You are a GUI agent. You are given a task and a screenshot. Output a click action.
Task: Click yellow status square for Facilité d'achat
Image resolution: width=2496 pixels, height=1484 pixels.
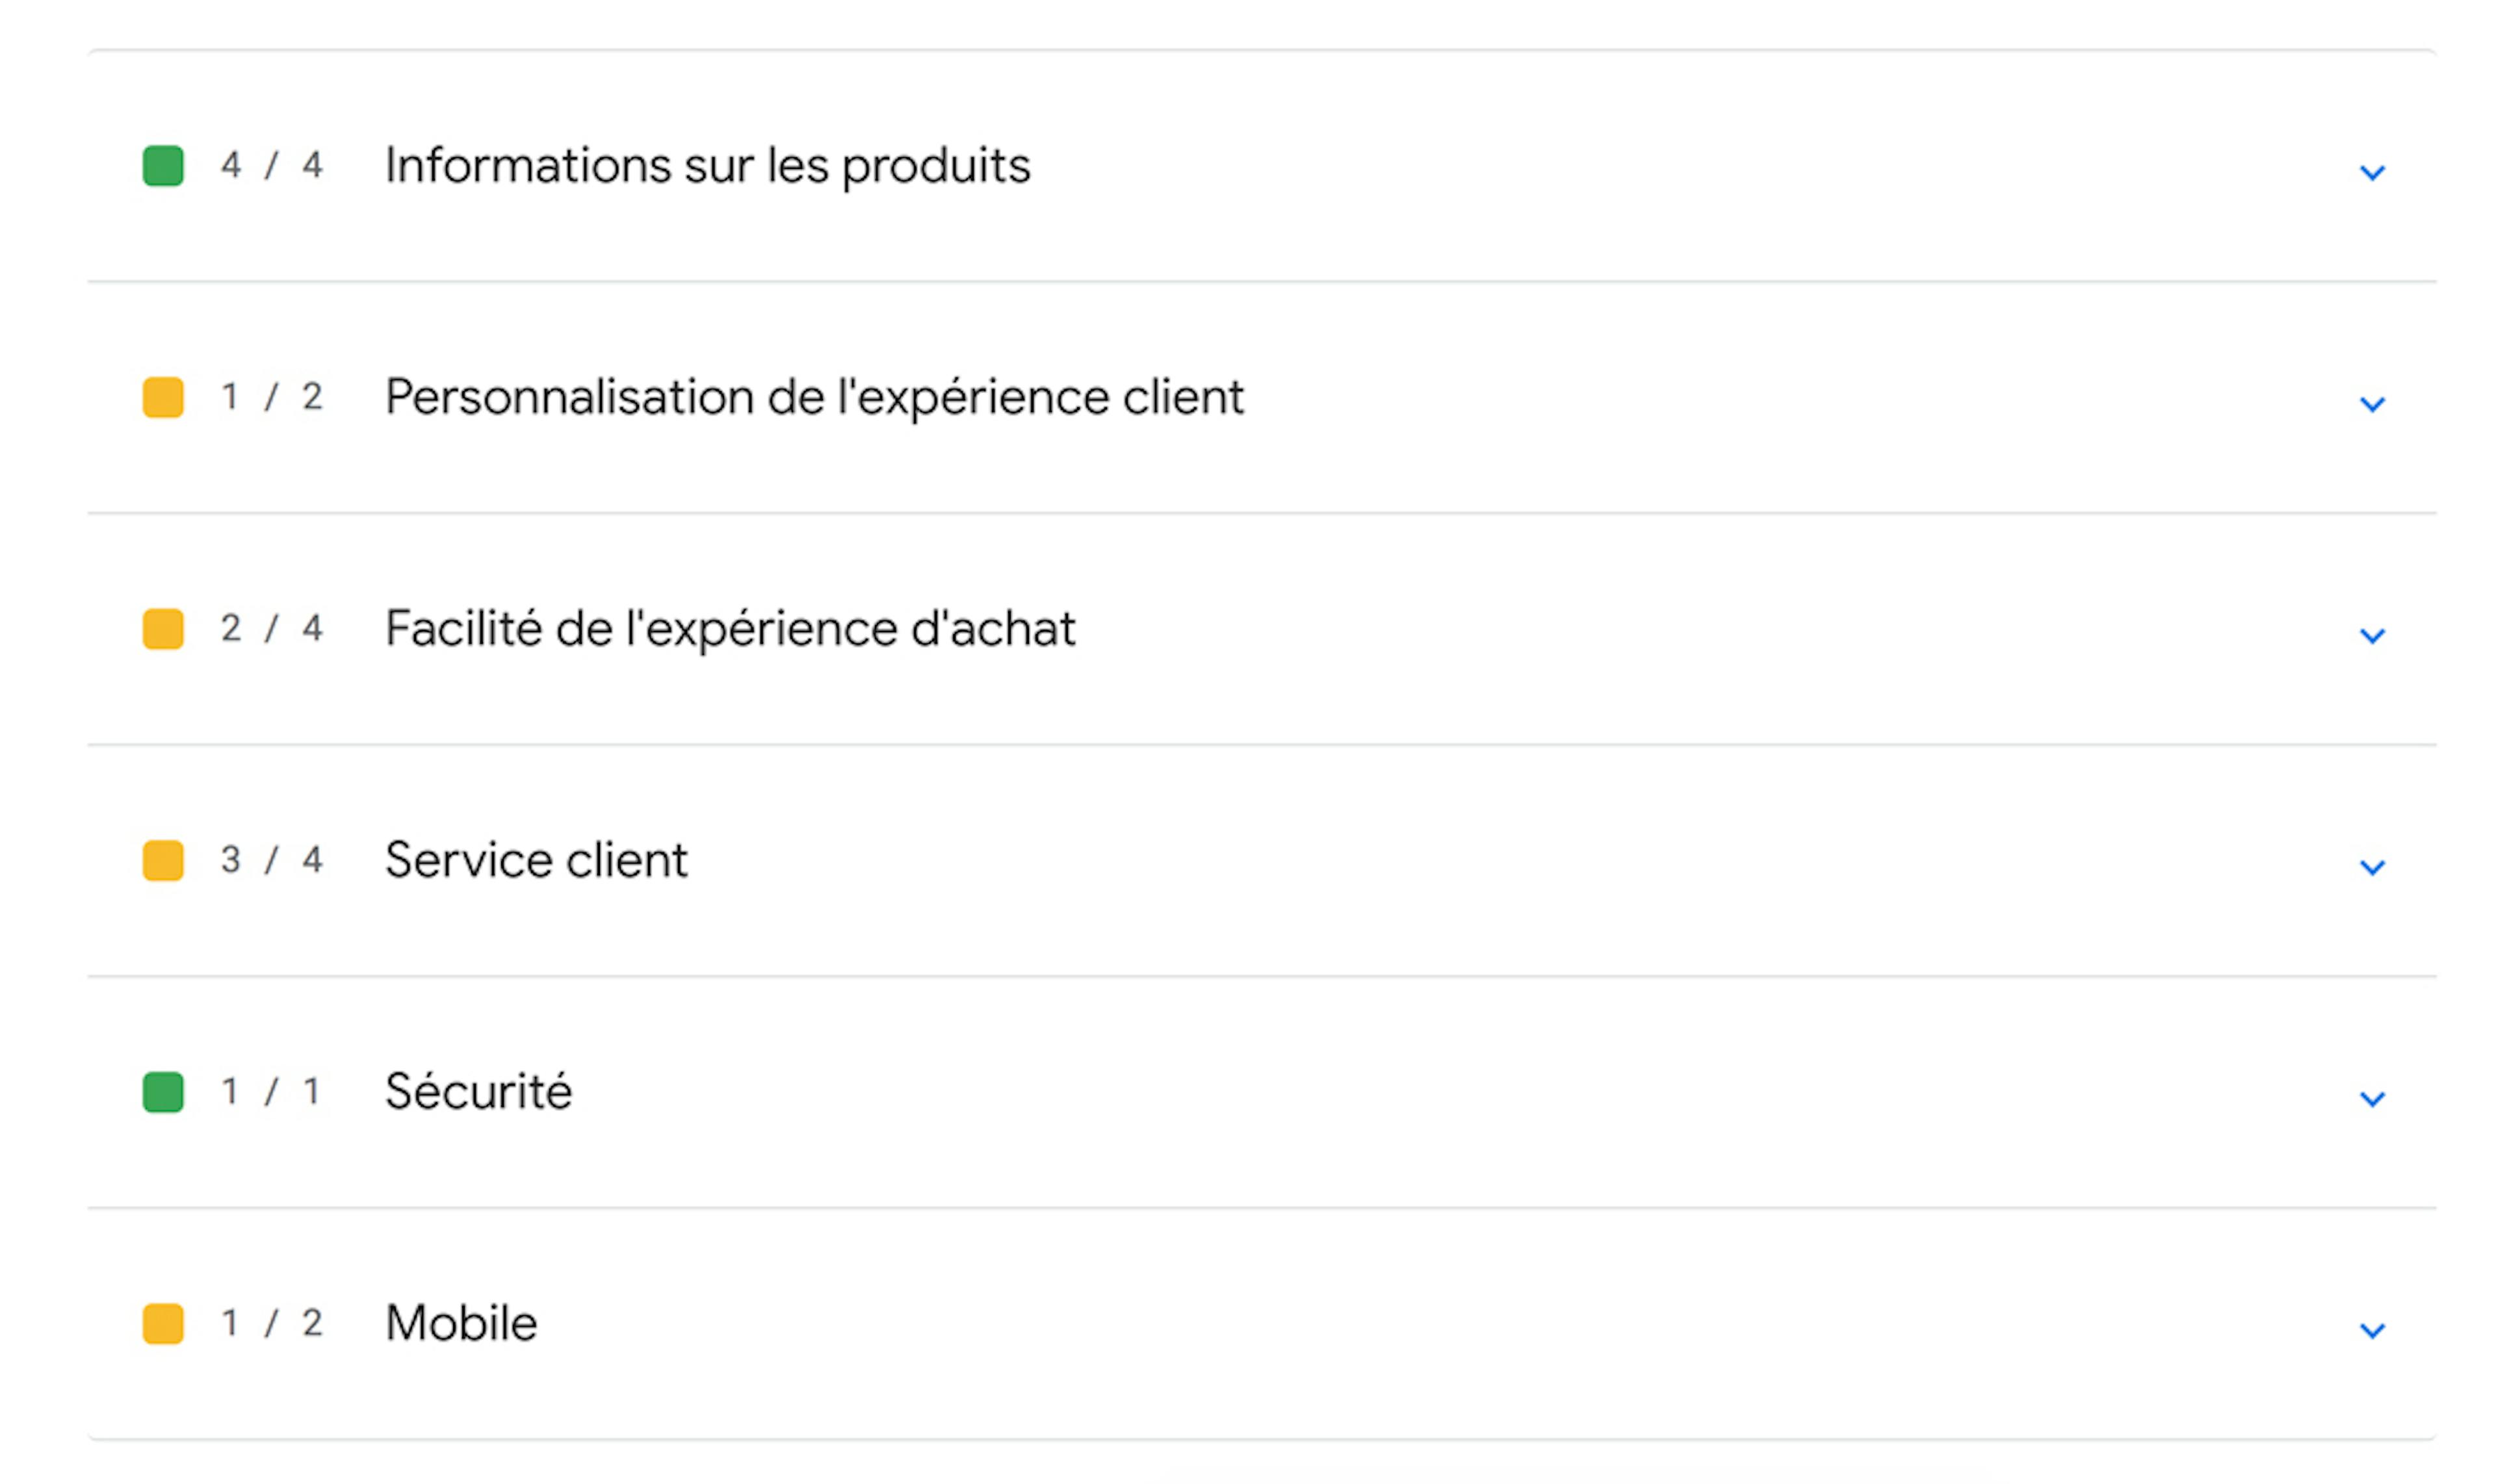coord(163,629)
